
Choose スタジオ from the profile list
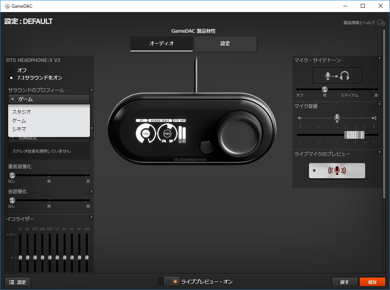(49, 112)
